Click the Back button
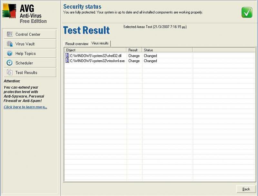The height and width of the screenshot is (196, 258). [x=246, y=189]
